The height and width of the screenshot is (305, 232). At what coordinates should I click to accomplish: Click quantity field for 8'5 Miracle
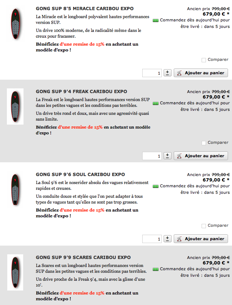coord(152,73)
